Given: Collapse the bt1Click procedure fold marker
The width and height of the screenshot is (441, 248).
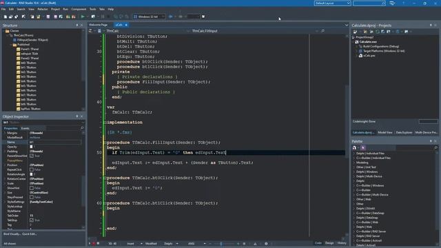Looking at the screenshot, I should [x=105, y=203].
